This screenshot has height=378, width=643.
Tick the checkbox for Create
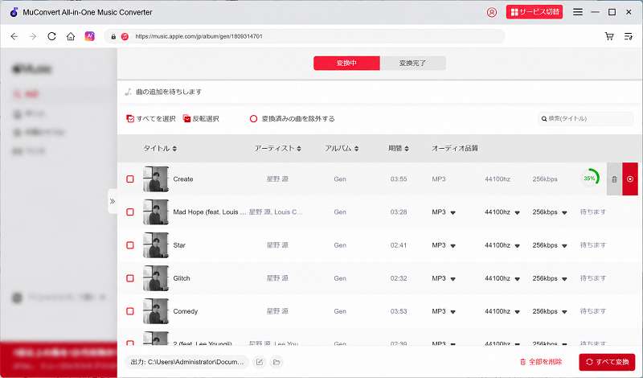coord(130,179)
